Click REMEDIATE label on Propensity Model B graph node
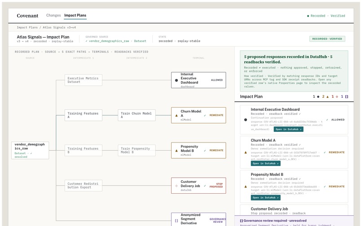Screen dimensions: 362x226 216,150
